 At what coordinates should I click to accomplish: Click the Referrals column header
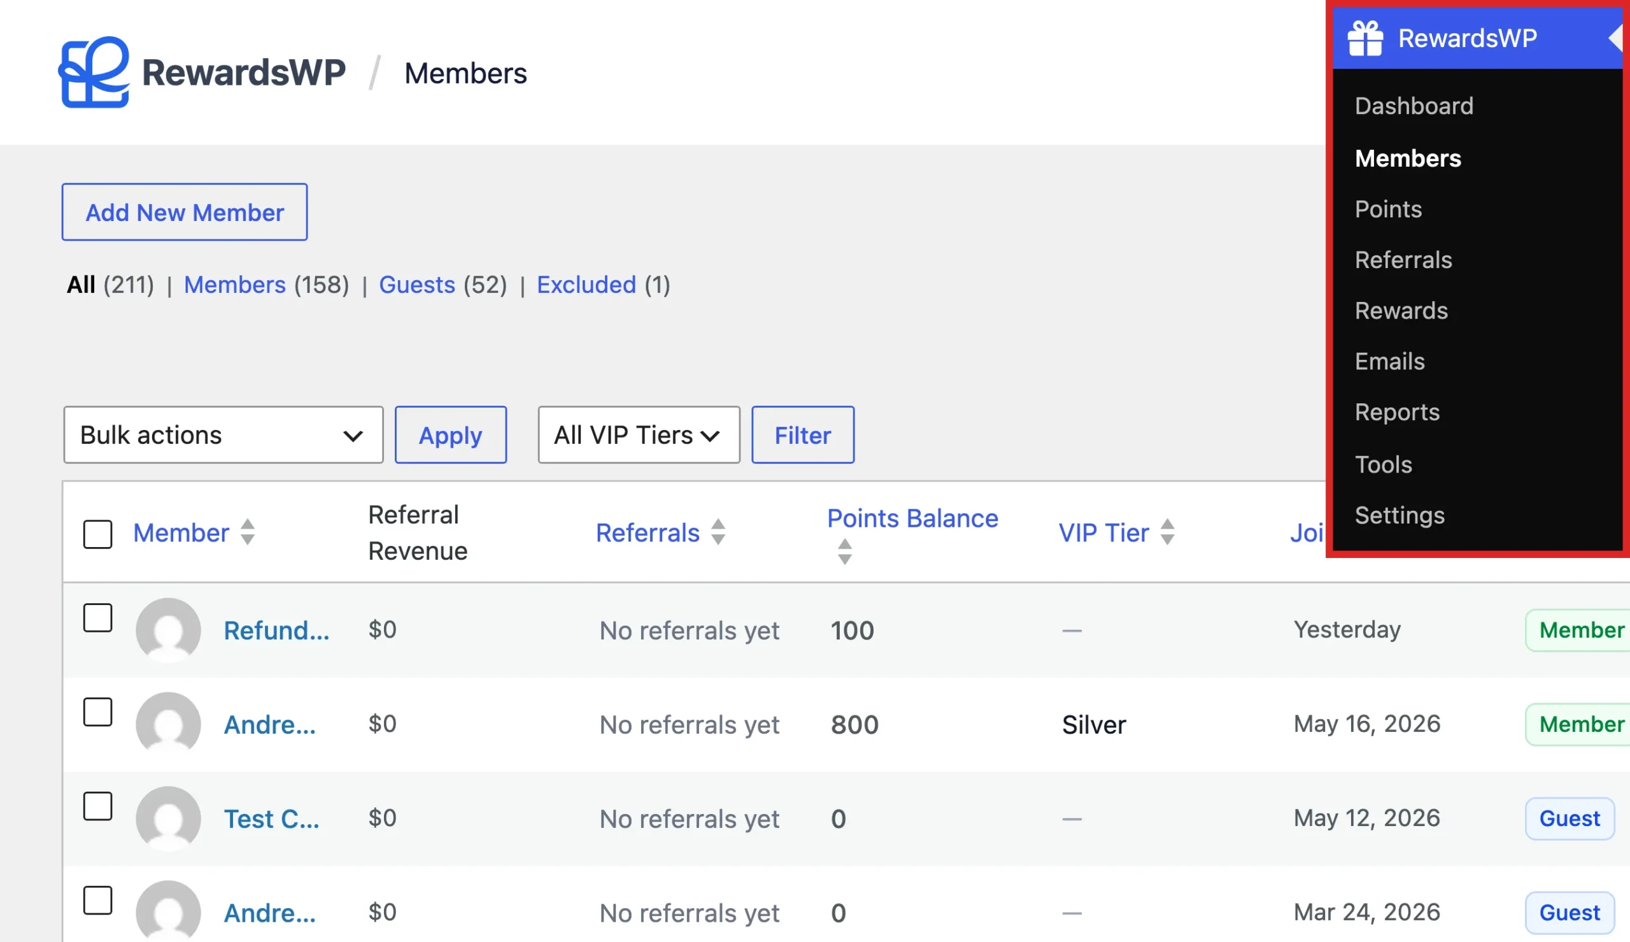pos(647,532)
